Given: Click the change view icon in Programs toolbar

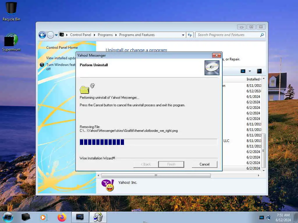Looking at the screenshot, I should [x=243, y=71].
